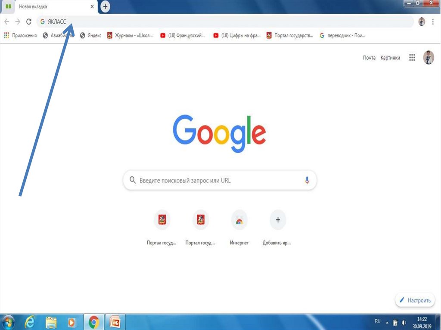Click the power tray icon

click(395, 322)
